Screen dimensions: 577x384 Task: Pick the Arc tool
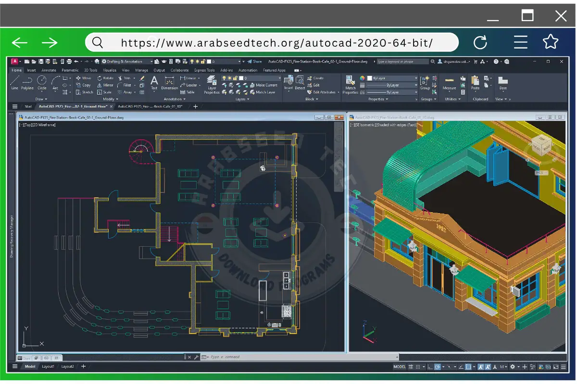pos(55,83)
